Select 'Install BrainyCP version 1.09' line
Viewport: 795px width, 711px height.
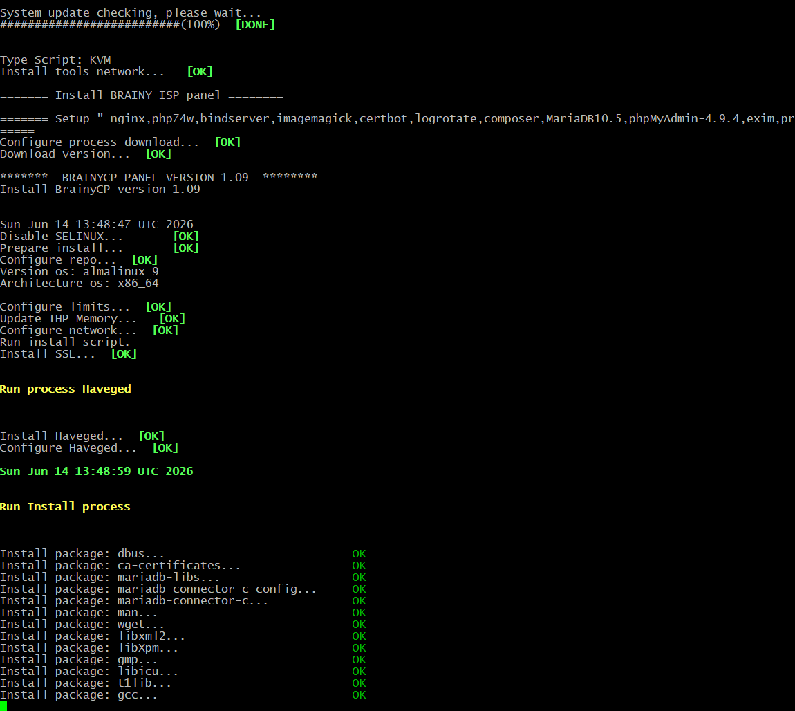tap(100, 189)
